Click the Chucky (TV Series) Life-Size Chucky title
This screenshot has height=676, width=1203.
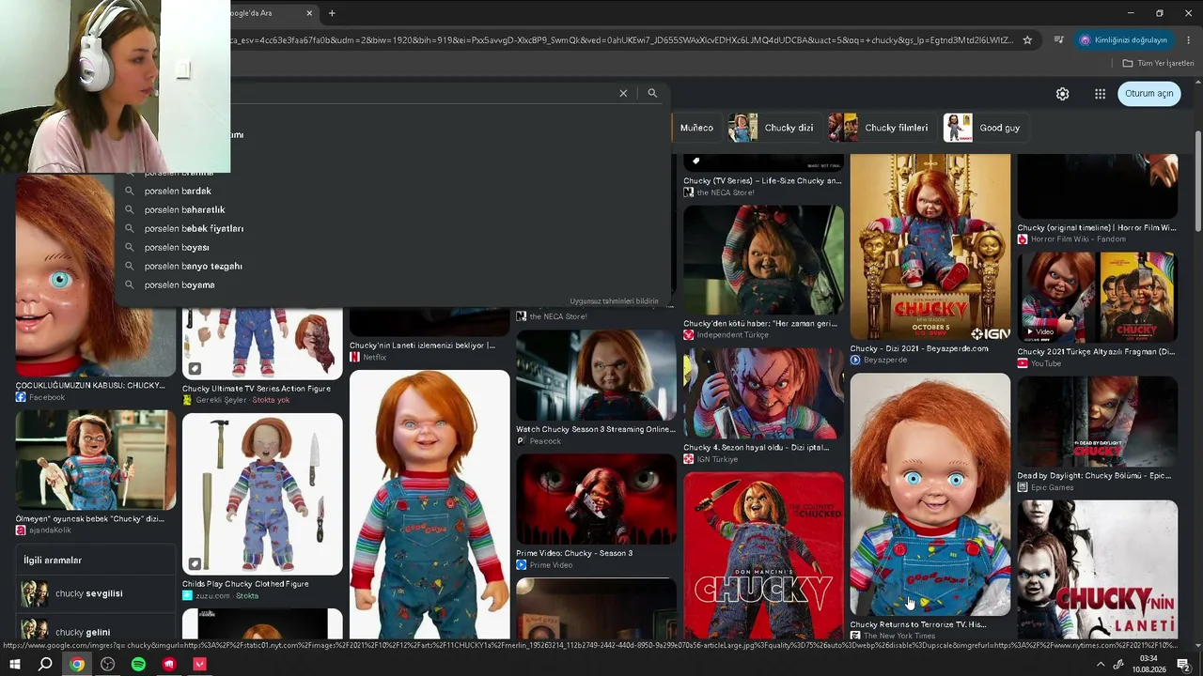point(762,181)
